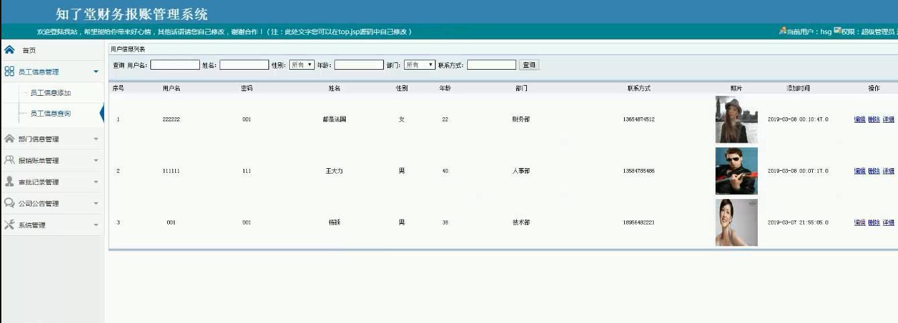This screenshot has height=323, width=898.
Task: Click username cell 222222
Action: click(x=171, y=119)
